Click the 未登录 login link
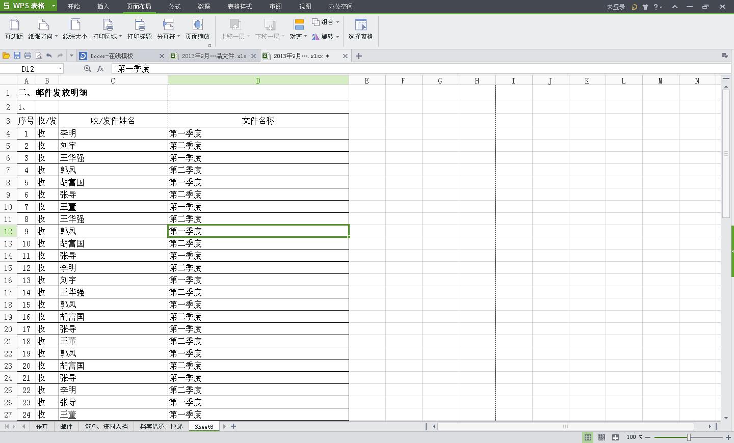 (616, 7)
